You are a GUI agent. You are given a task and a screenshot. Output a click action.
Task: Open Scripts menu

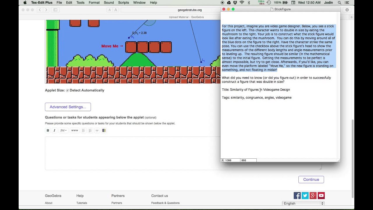(124, 3)
